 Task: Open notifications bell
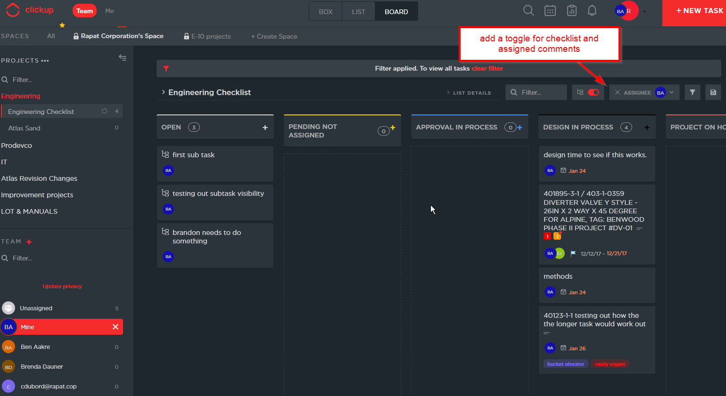tap(592, 10)
